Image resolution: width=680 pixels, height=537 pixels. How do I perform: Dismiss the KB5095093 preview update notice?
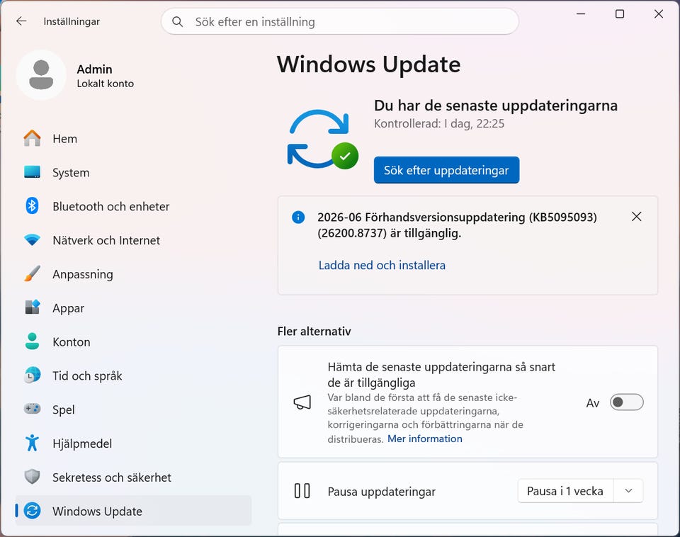[636, 217]
